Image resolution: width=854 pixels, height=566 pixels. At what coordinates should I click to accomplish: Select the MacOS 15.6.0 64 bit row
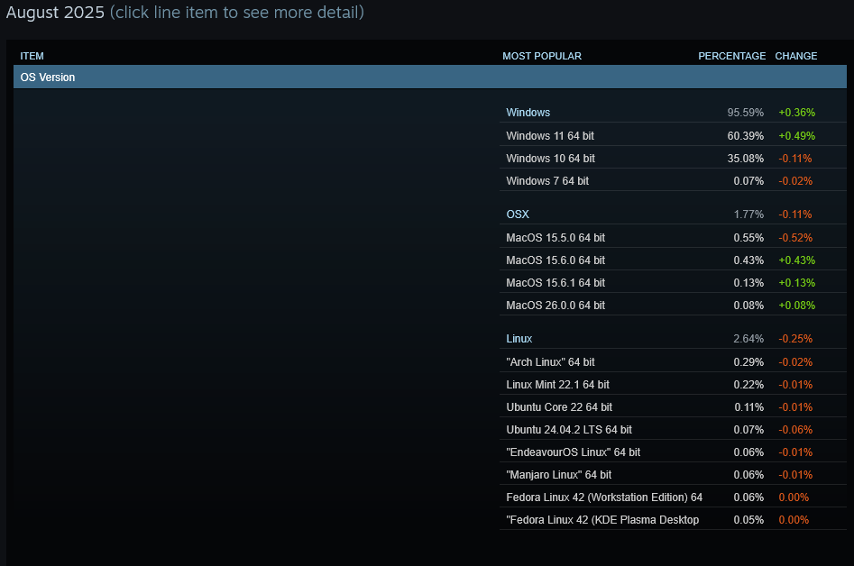pos(673,260)
